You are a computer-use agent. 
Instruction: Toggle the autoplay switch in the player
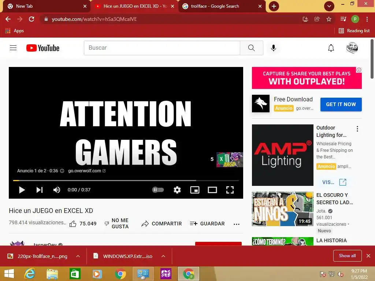[x=158, y=190]
